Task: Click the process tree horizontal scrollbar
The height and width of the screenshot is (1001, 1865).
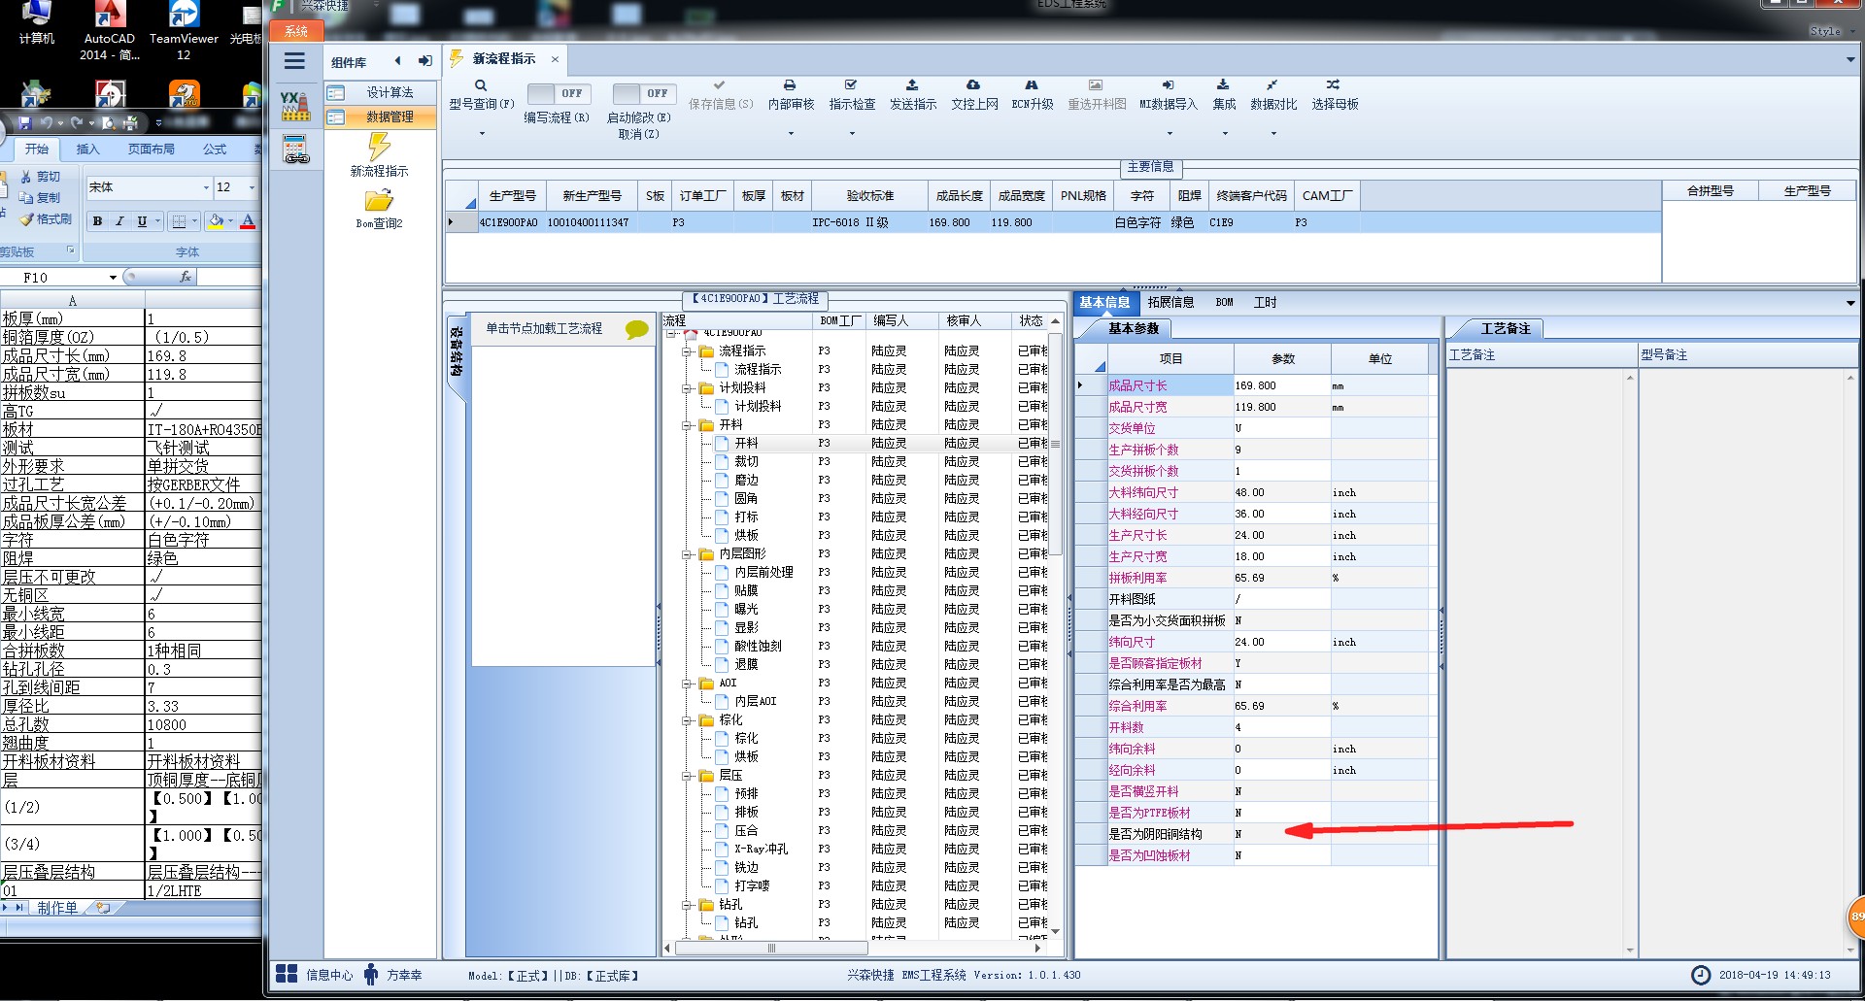Action: [770, 949]
